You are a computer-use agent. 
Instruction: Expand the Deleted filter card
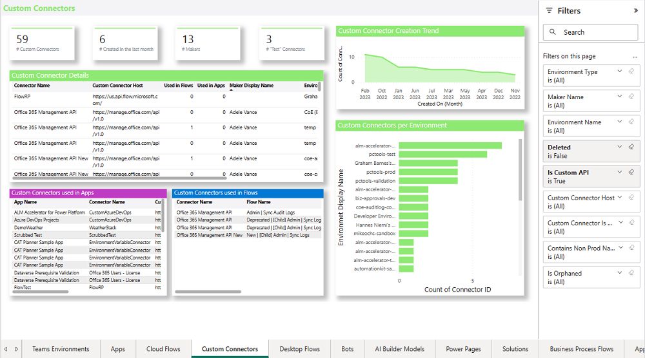click(x=619, y=147)
